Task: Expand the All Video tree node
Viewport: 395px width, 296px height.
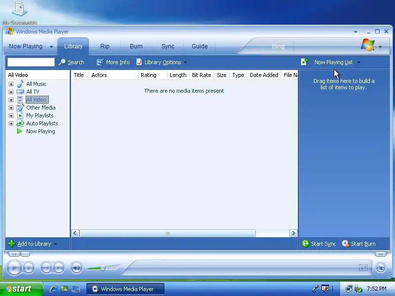Action: pos(11,100)
